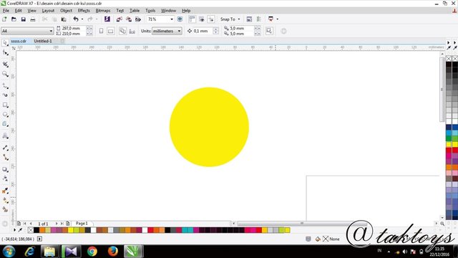Image resolution: width=458 pixels, height=258 pixels.
Task: Select the Transparency tool
Action: pyautogui.click(x=5, y=178)
